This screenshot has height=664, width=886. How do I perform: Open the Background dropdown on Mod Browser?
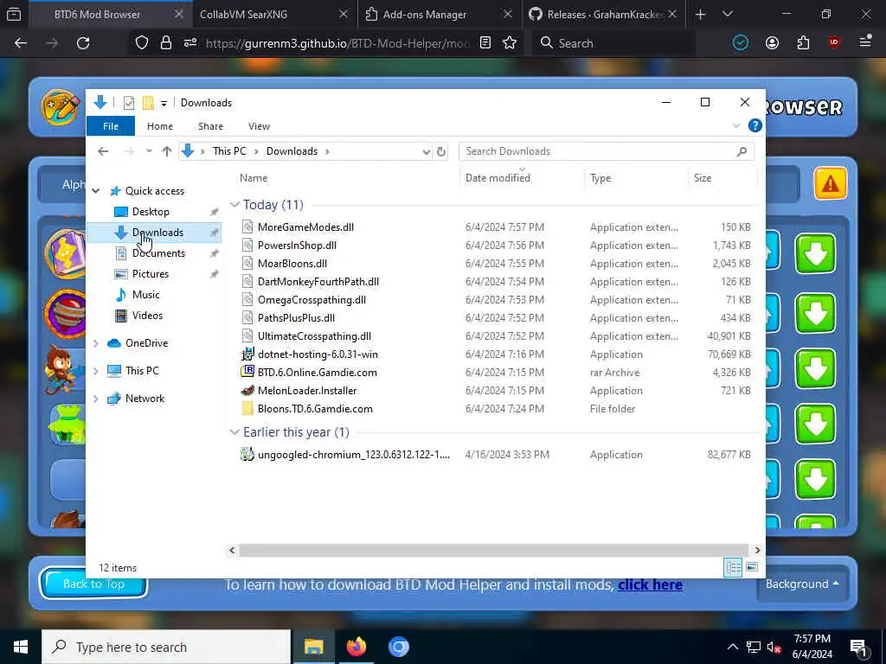pos(802,584)
